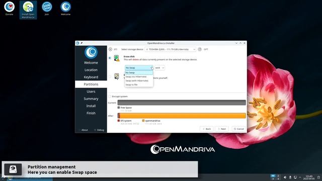Screen dimensions: 322x181
Task: Open the Join desktop icon
Action: [47, 9]
